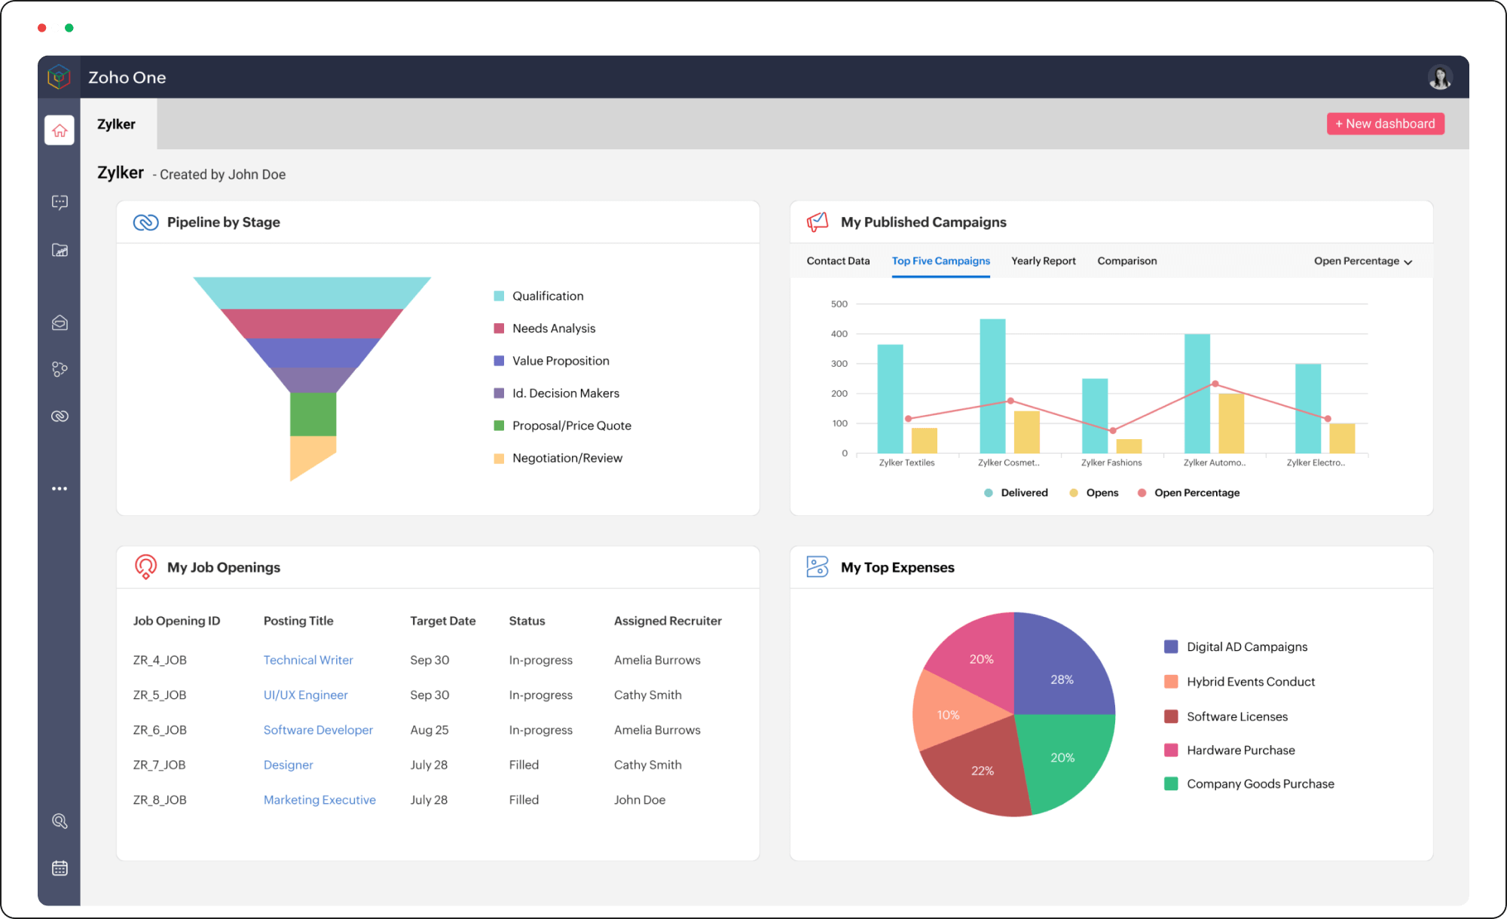Click the user profile avatar
This screenshot has height=919, width=1507.
tap(1440, 77)
